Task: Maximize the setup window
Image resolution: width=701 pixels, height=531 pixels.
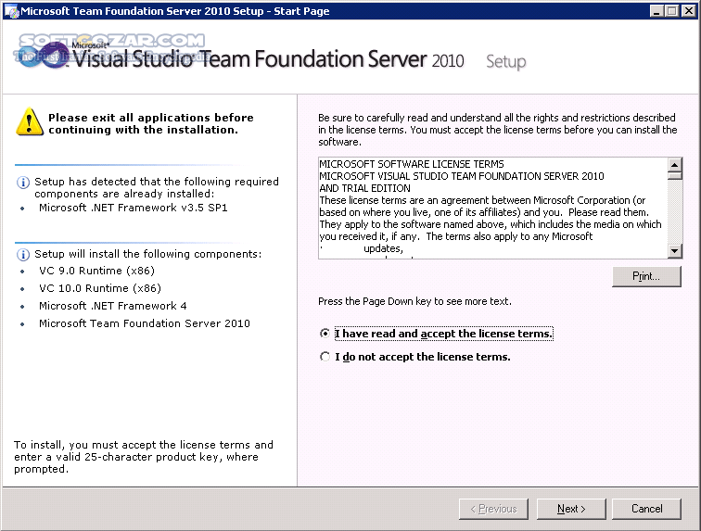Action: coord(672,11)
